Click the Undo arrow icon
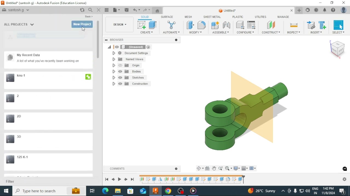Viewport: 350px width, 196px height. pyautogui.click(x=135, y=10)
